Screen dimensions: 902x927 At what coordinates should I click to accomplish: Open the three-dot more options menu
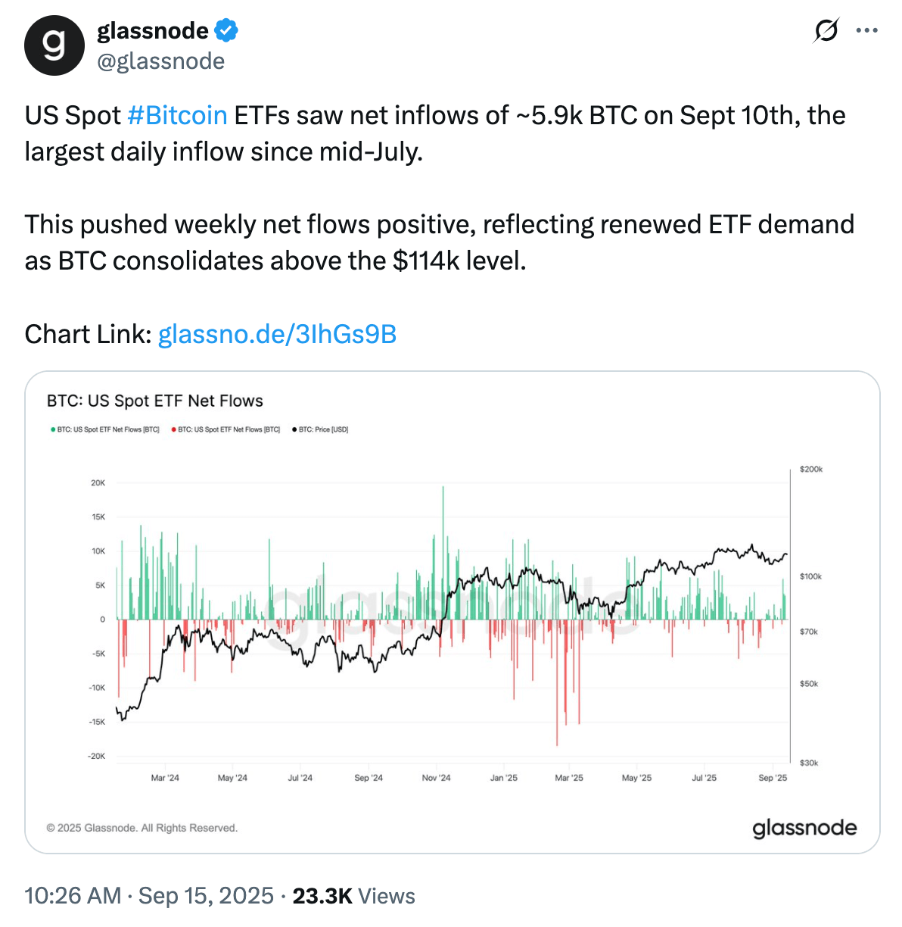pyautogui.click(x=866, y=31)
